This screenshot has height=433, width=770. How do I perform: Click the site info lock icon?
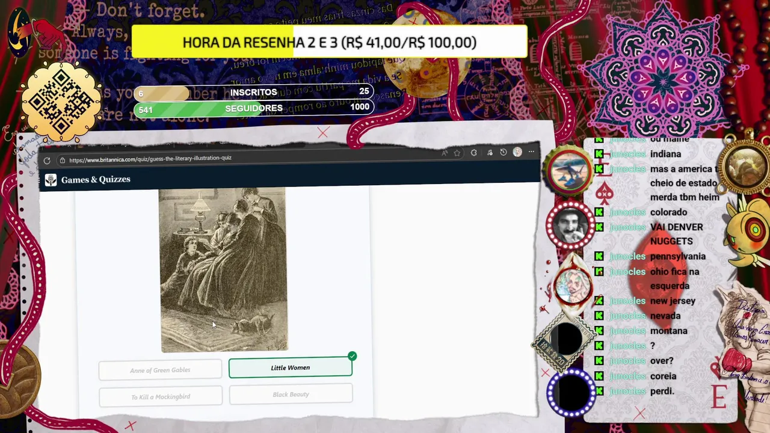coord(62,160)
